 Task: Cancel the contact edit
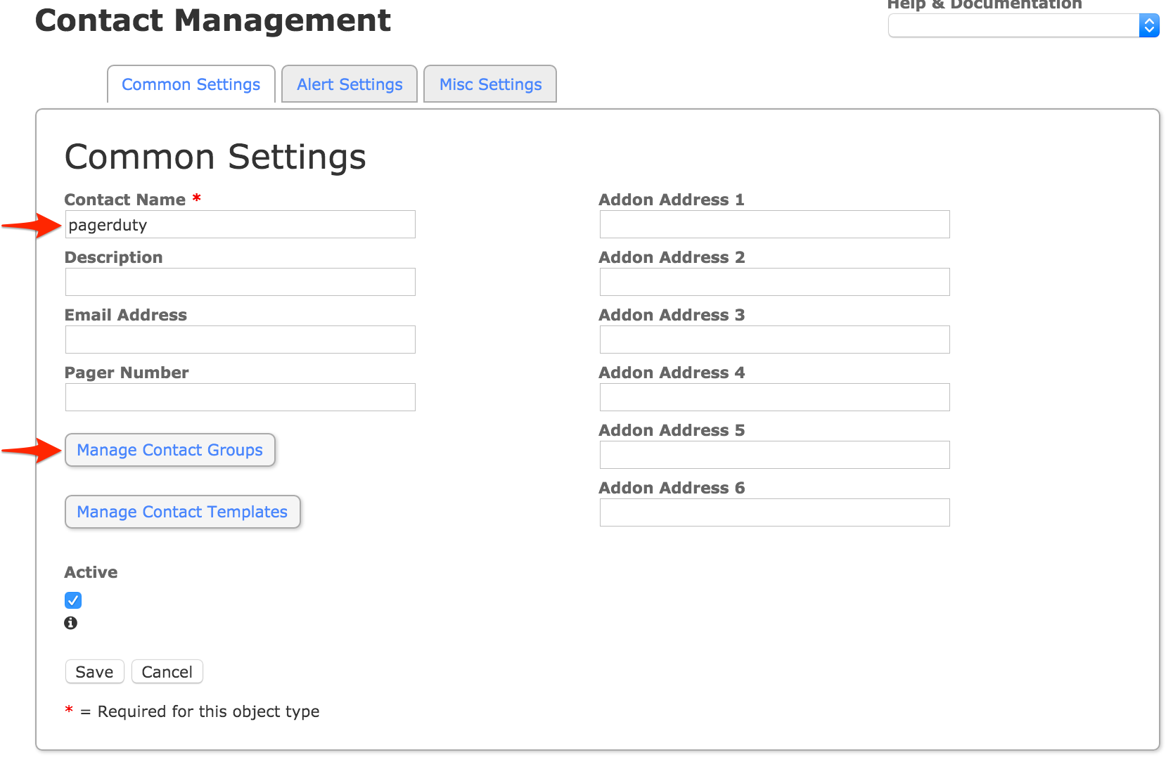coord(167,672)
